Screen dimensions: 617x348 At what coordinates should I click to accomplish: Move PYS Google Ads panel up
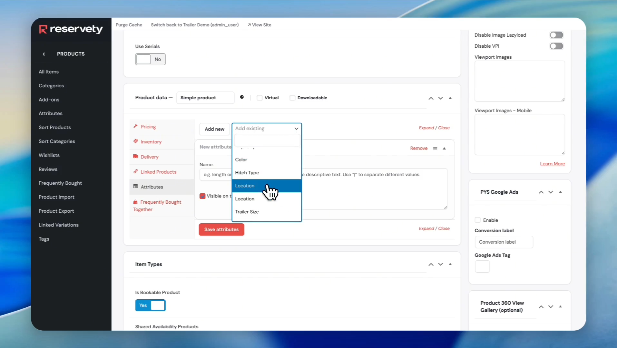click(541, 192)
